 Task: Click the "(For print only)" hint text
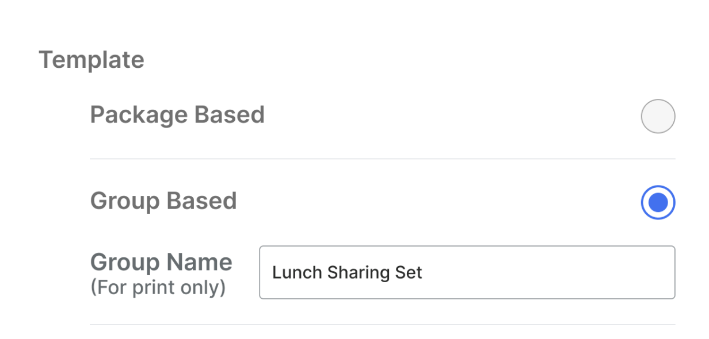[158, 287]
